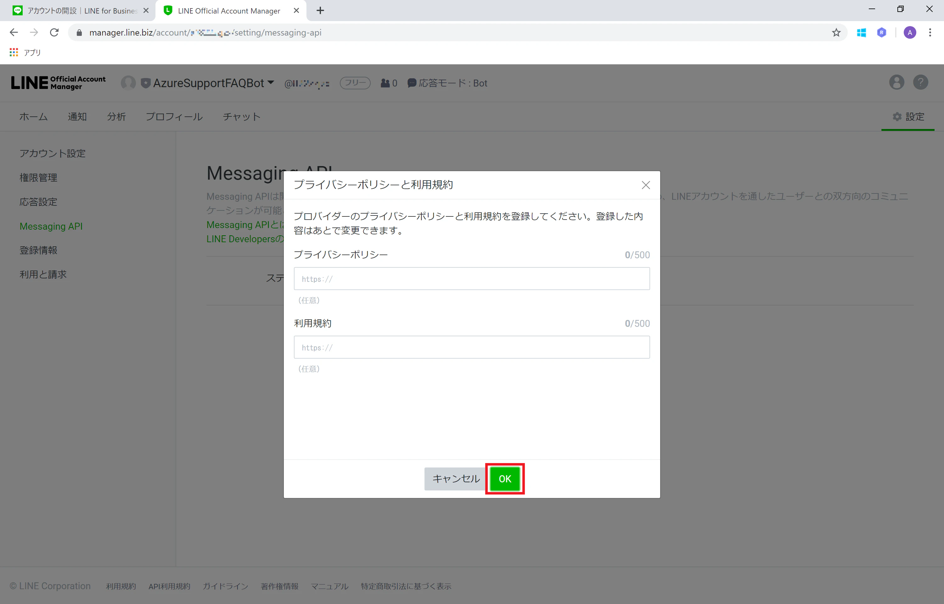This screenshot has height=604, width=944.
Task: Open the 分析 tab
Action: click(x=116, y=116)
